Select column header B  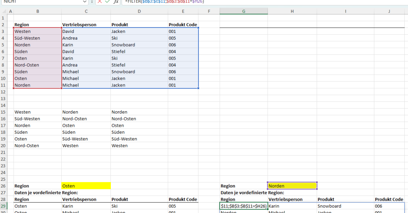click(38, 11)
